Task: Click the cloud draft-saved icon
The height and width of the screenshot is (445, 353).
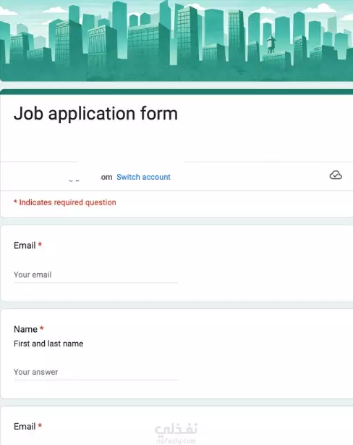Action: [x=336, y=175]
